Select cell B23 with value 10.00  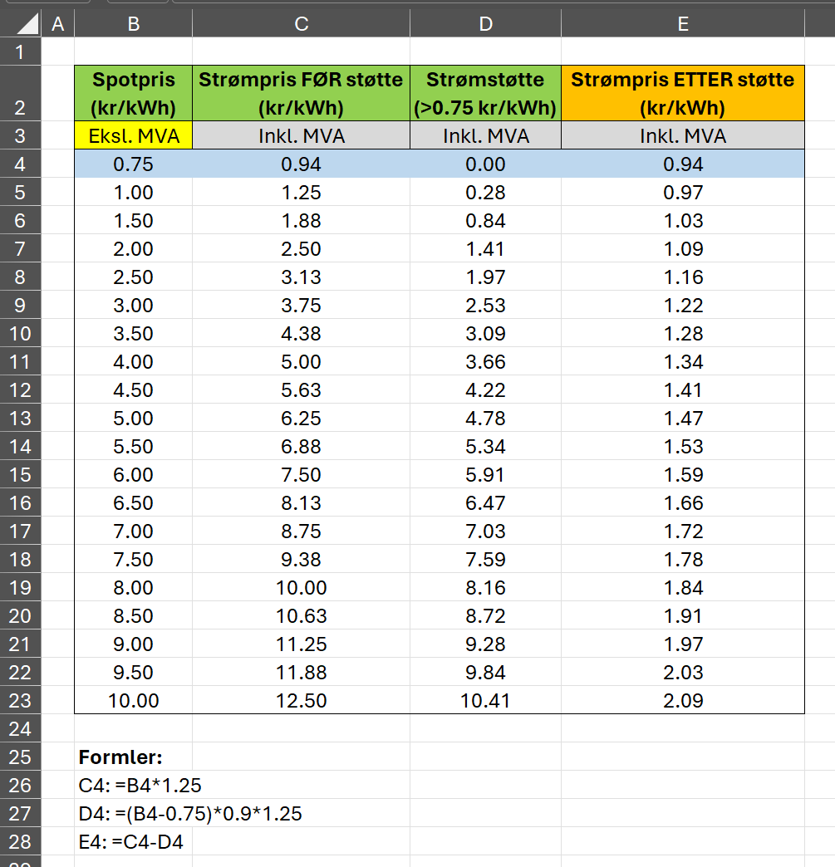pyautogui.click(x=134, y=700)
